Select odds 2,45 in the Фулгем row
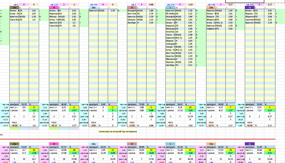This screenshot has width=285, height=163. 190,62
